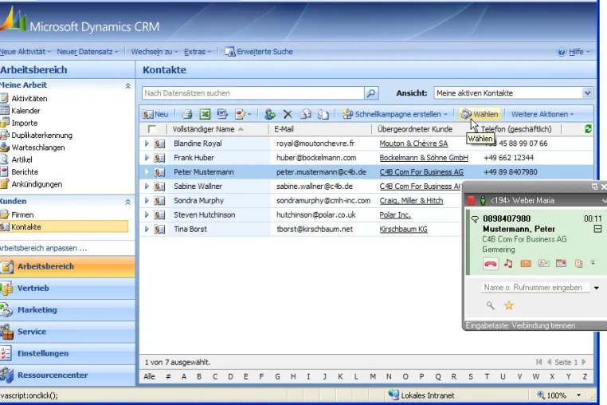Image resolution: width=607 pixels, height=405 pixels.
Task: Click the Wählen dial button
Action: pyautogui.click(x=480, y=114)
